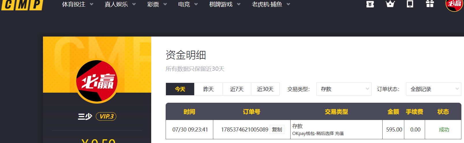Open the yen coupon icon in header

[370, 4]
